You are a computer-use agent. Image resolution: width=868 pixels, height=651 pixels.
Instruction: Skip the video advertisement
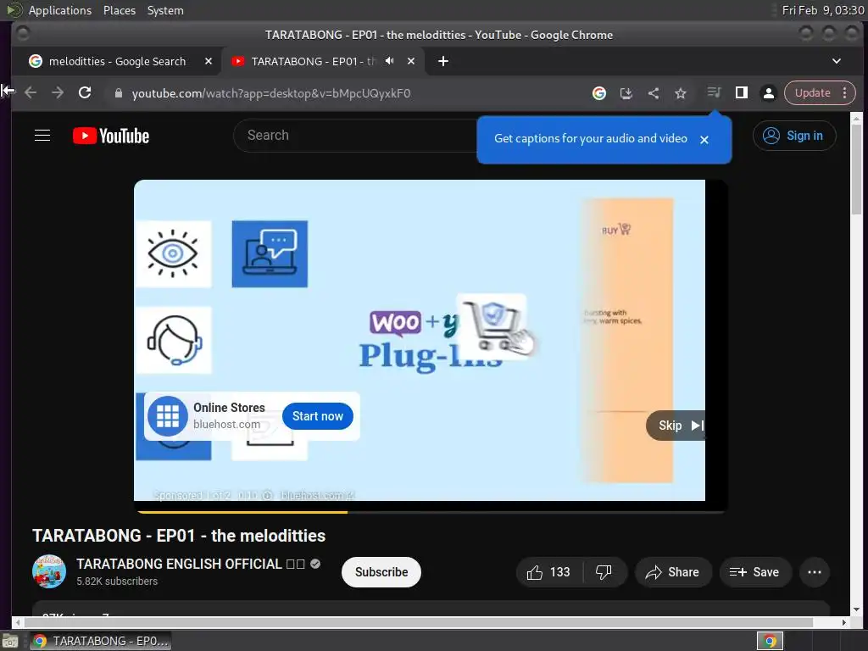[676, 426]
